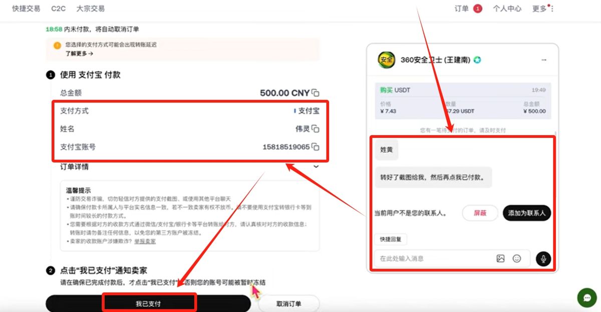Select the voice message microphone icon
Screen dimensions: 601x312
coord(542,258)
